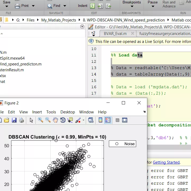Select the file ending in sterinResult.m
Screen dimensions: 191x191
12,70
